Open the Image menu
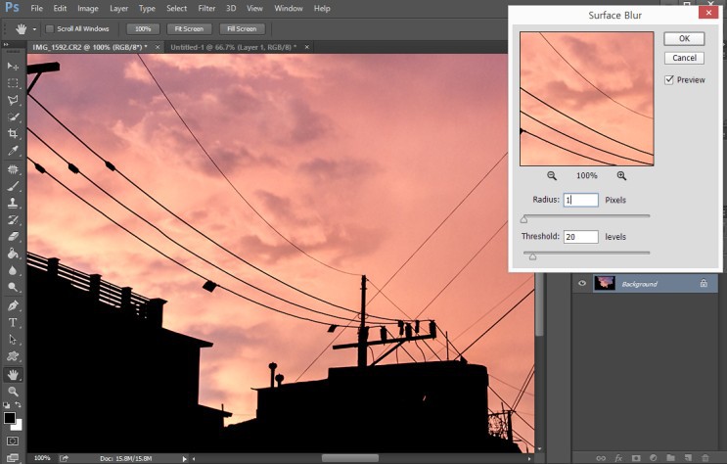 point(88,8)
